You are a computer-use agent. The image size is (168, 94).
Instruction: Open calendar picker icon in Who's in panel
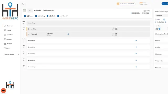[x=164, y=20]
